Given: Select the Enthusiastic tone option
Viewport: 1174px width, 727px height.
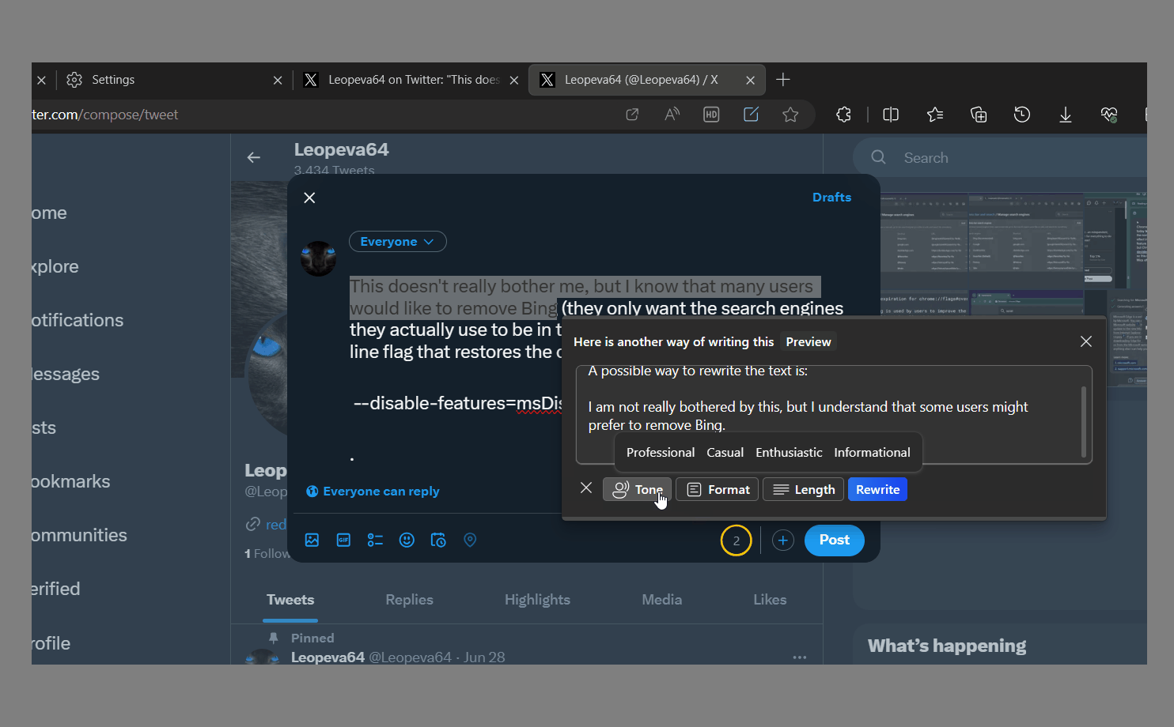Looking at the screenshot, I should [x=789, y=453].
